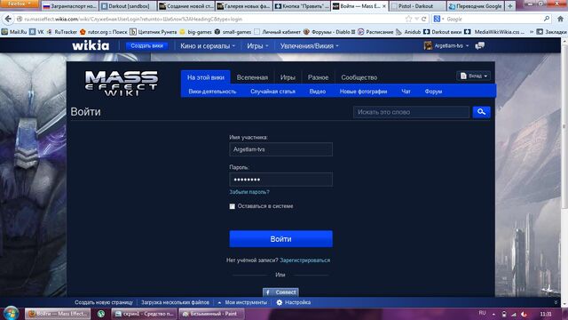
Task: Open the notifications speech-bubble icon
Action: tap(479, 45)
